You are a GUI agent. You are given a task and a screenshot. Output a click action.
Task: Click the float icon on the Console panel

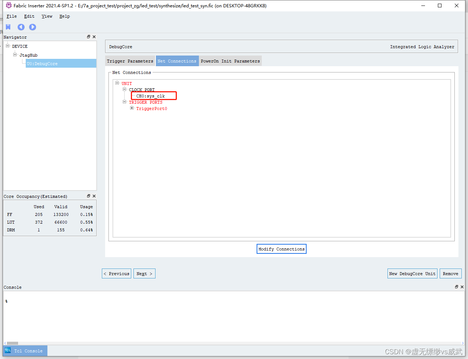click(x=457, y=287)
